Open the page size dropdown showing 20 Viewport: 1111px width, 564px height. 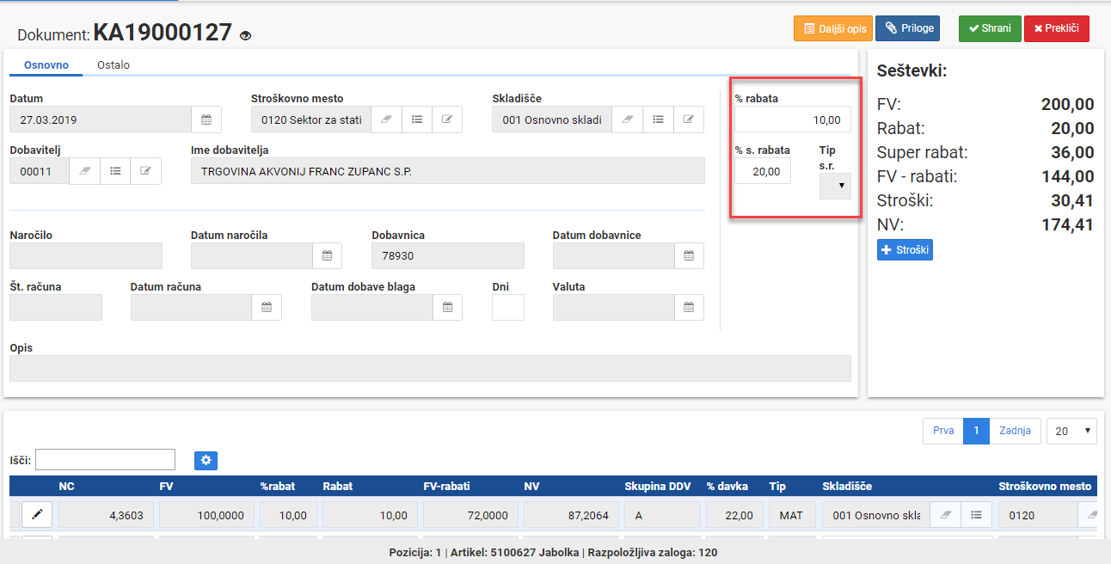click(x=1071, y=431)
